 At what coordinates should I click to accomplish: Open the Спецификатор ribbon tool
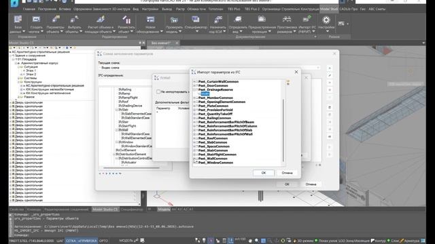pyautogui.click(x=196, y=24)
